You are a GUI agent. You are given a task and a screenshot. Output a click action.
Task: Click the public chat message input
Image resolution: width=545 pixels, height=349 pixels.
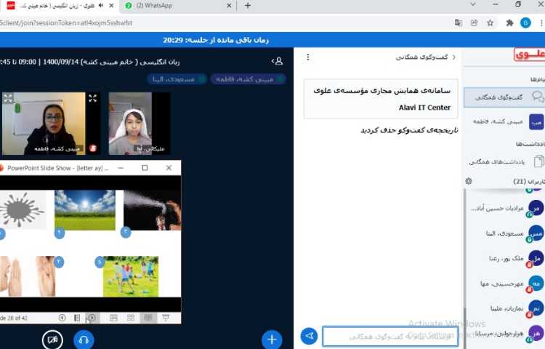coord(390,337)
